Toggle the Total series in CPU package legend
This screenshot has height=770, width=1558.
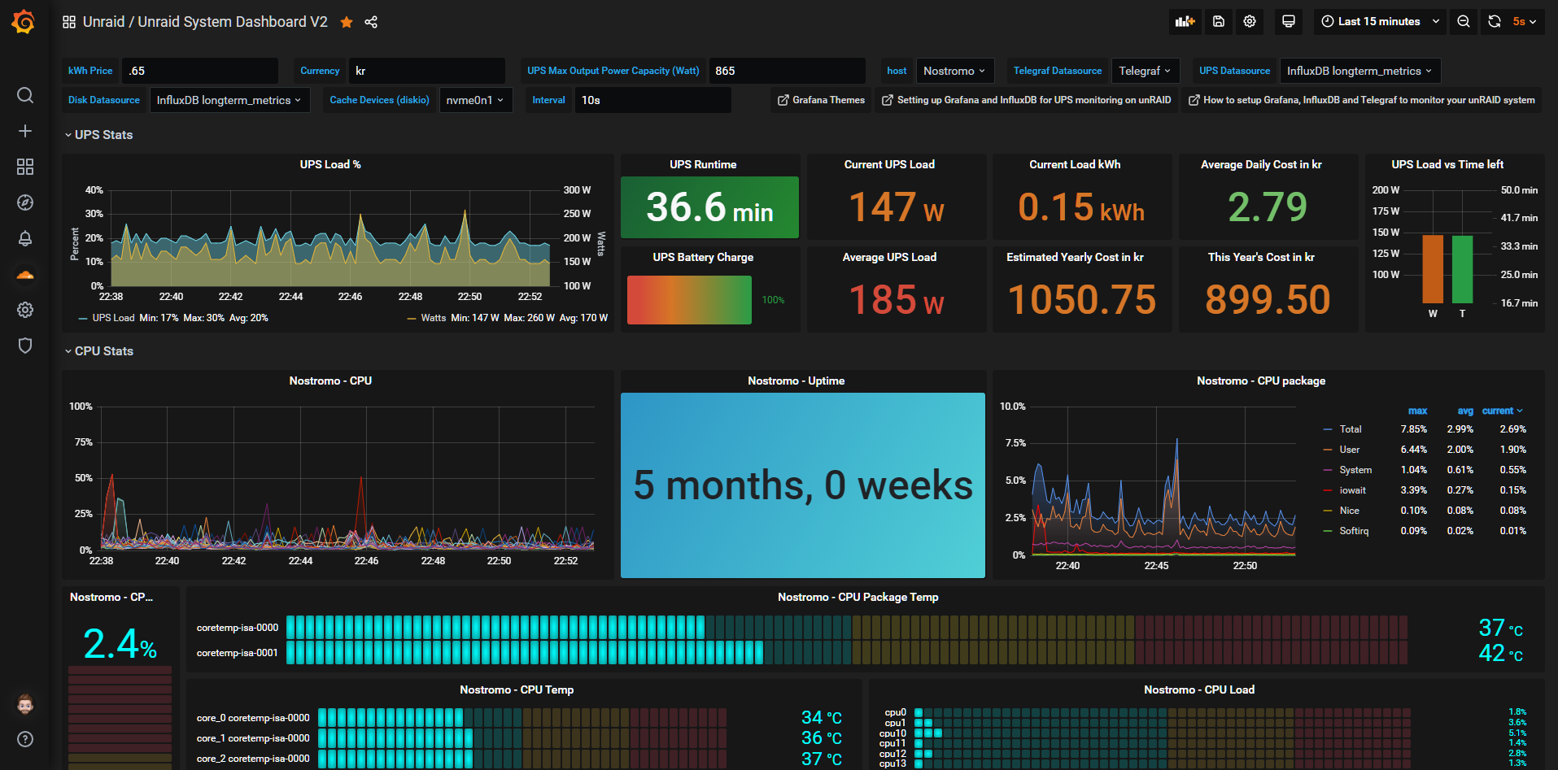(x=1350, y=429)
